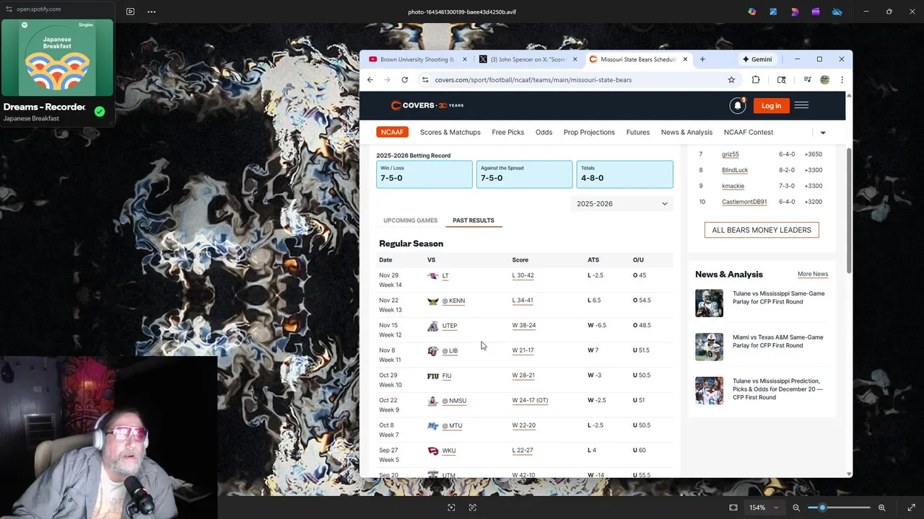Open the Chrome extensions puzzle icon
Viewport: 924px width, 519px height.
756,80
